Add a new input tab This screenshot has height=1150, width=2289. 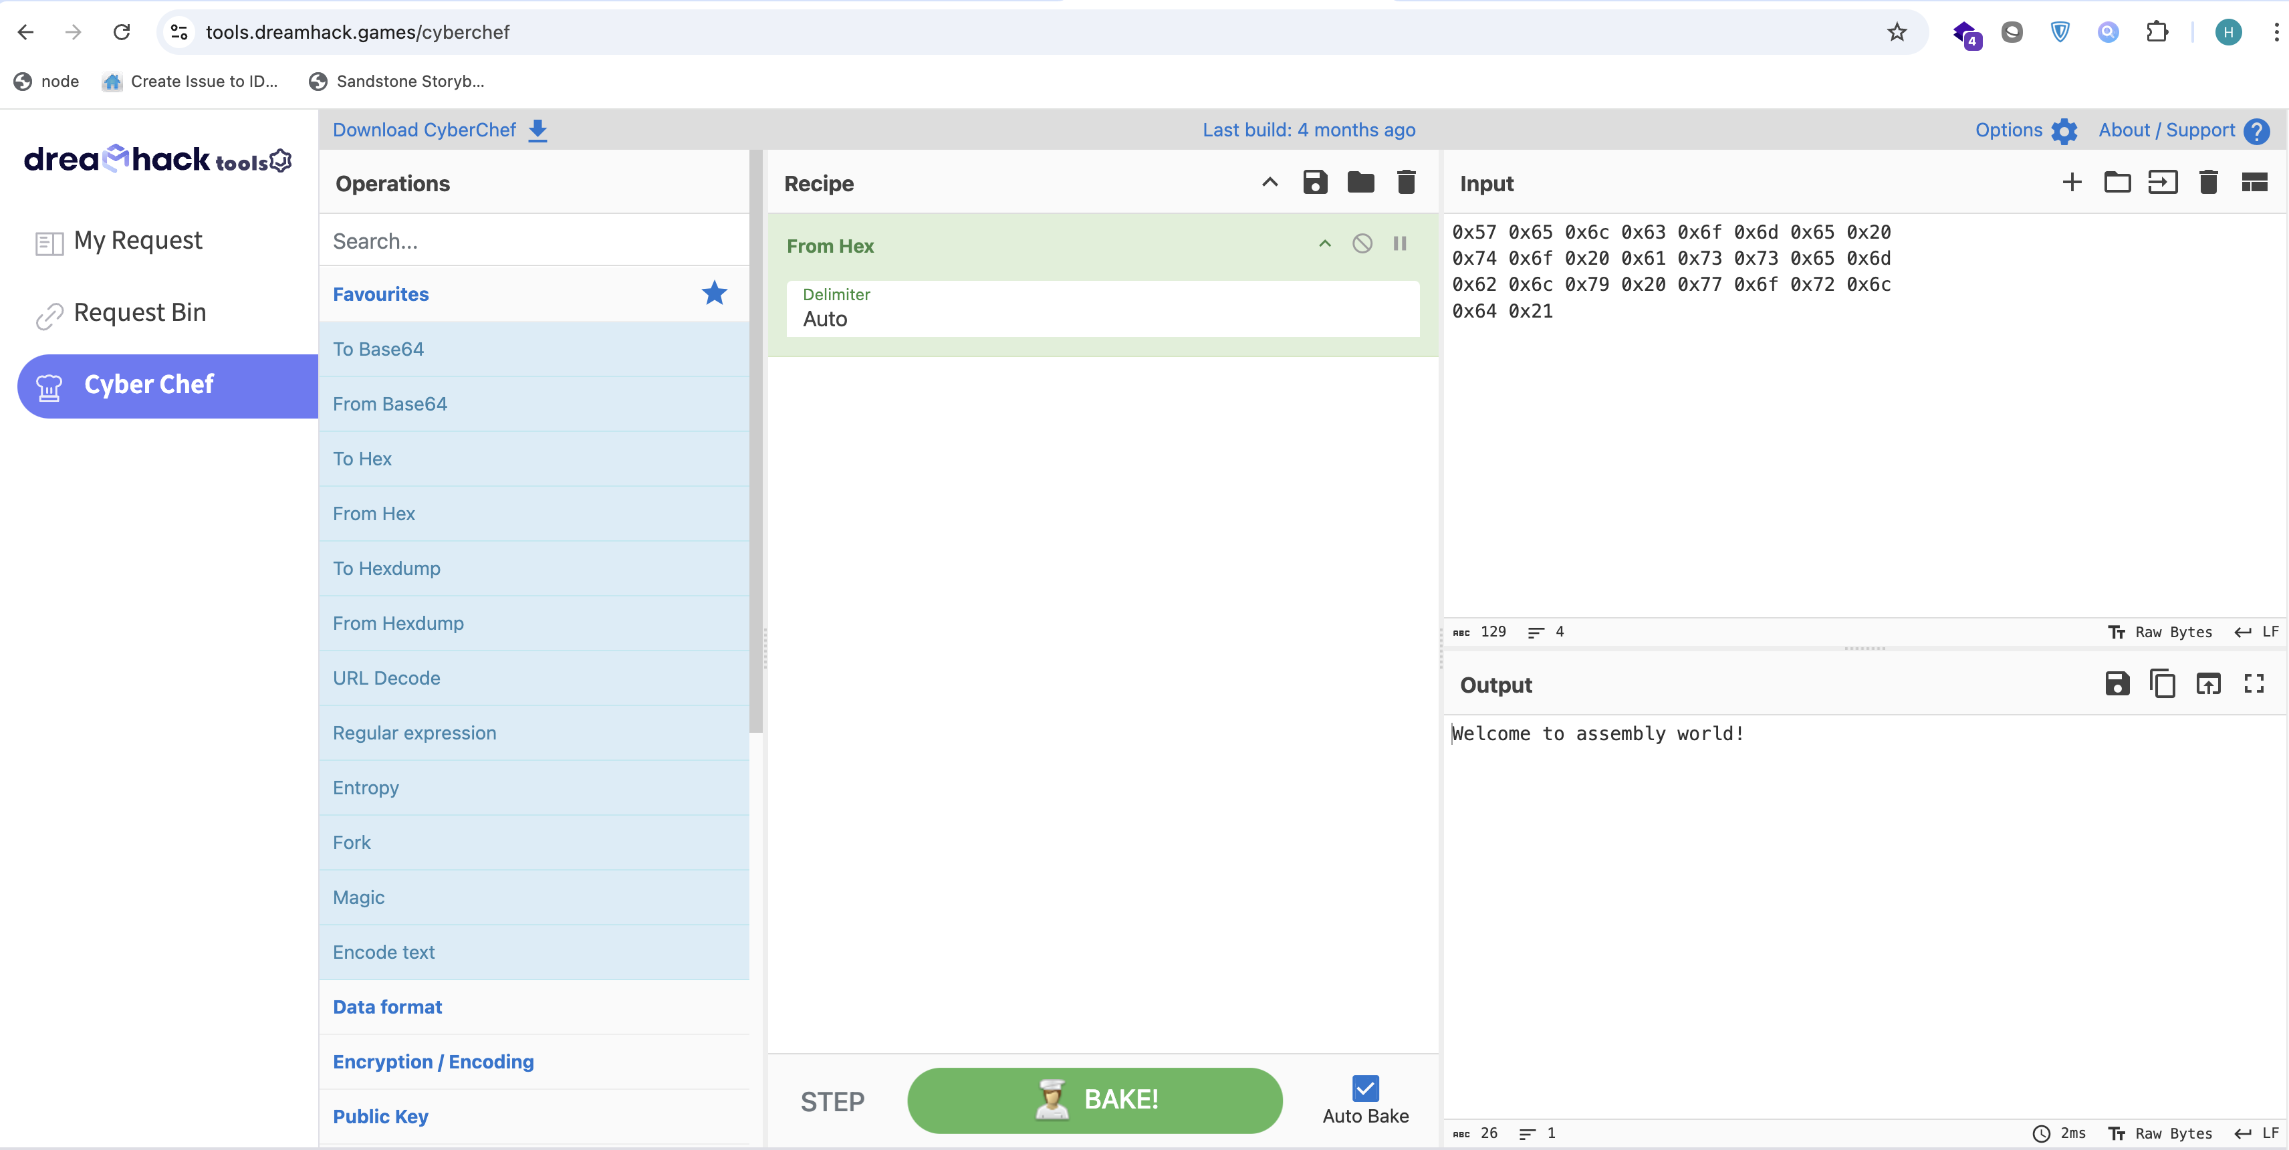click(2071, 182)
